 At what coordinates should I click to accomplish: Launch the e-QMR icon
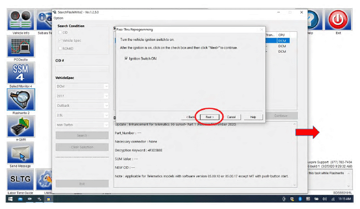click(21, 126)
